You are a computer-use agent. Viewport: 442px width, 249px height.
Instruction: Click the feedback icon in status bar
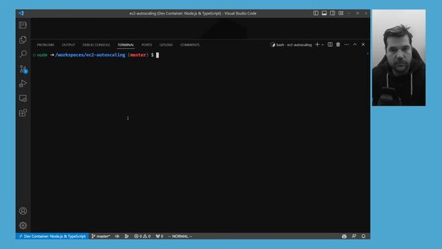[x=354, y=237]
